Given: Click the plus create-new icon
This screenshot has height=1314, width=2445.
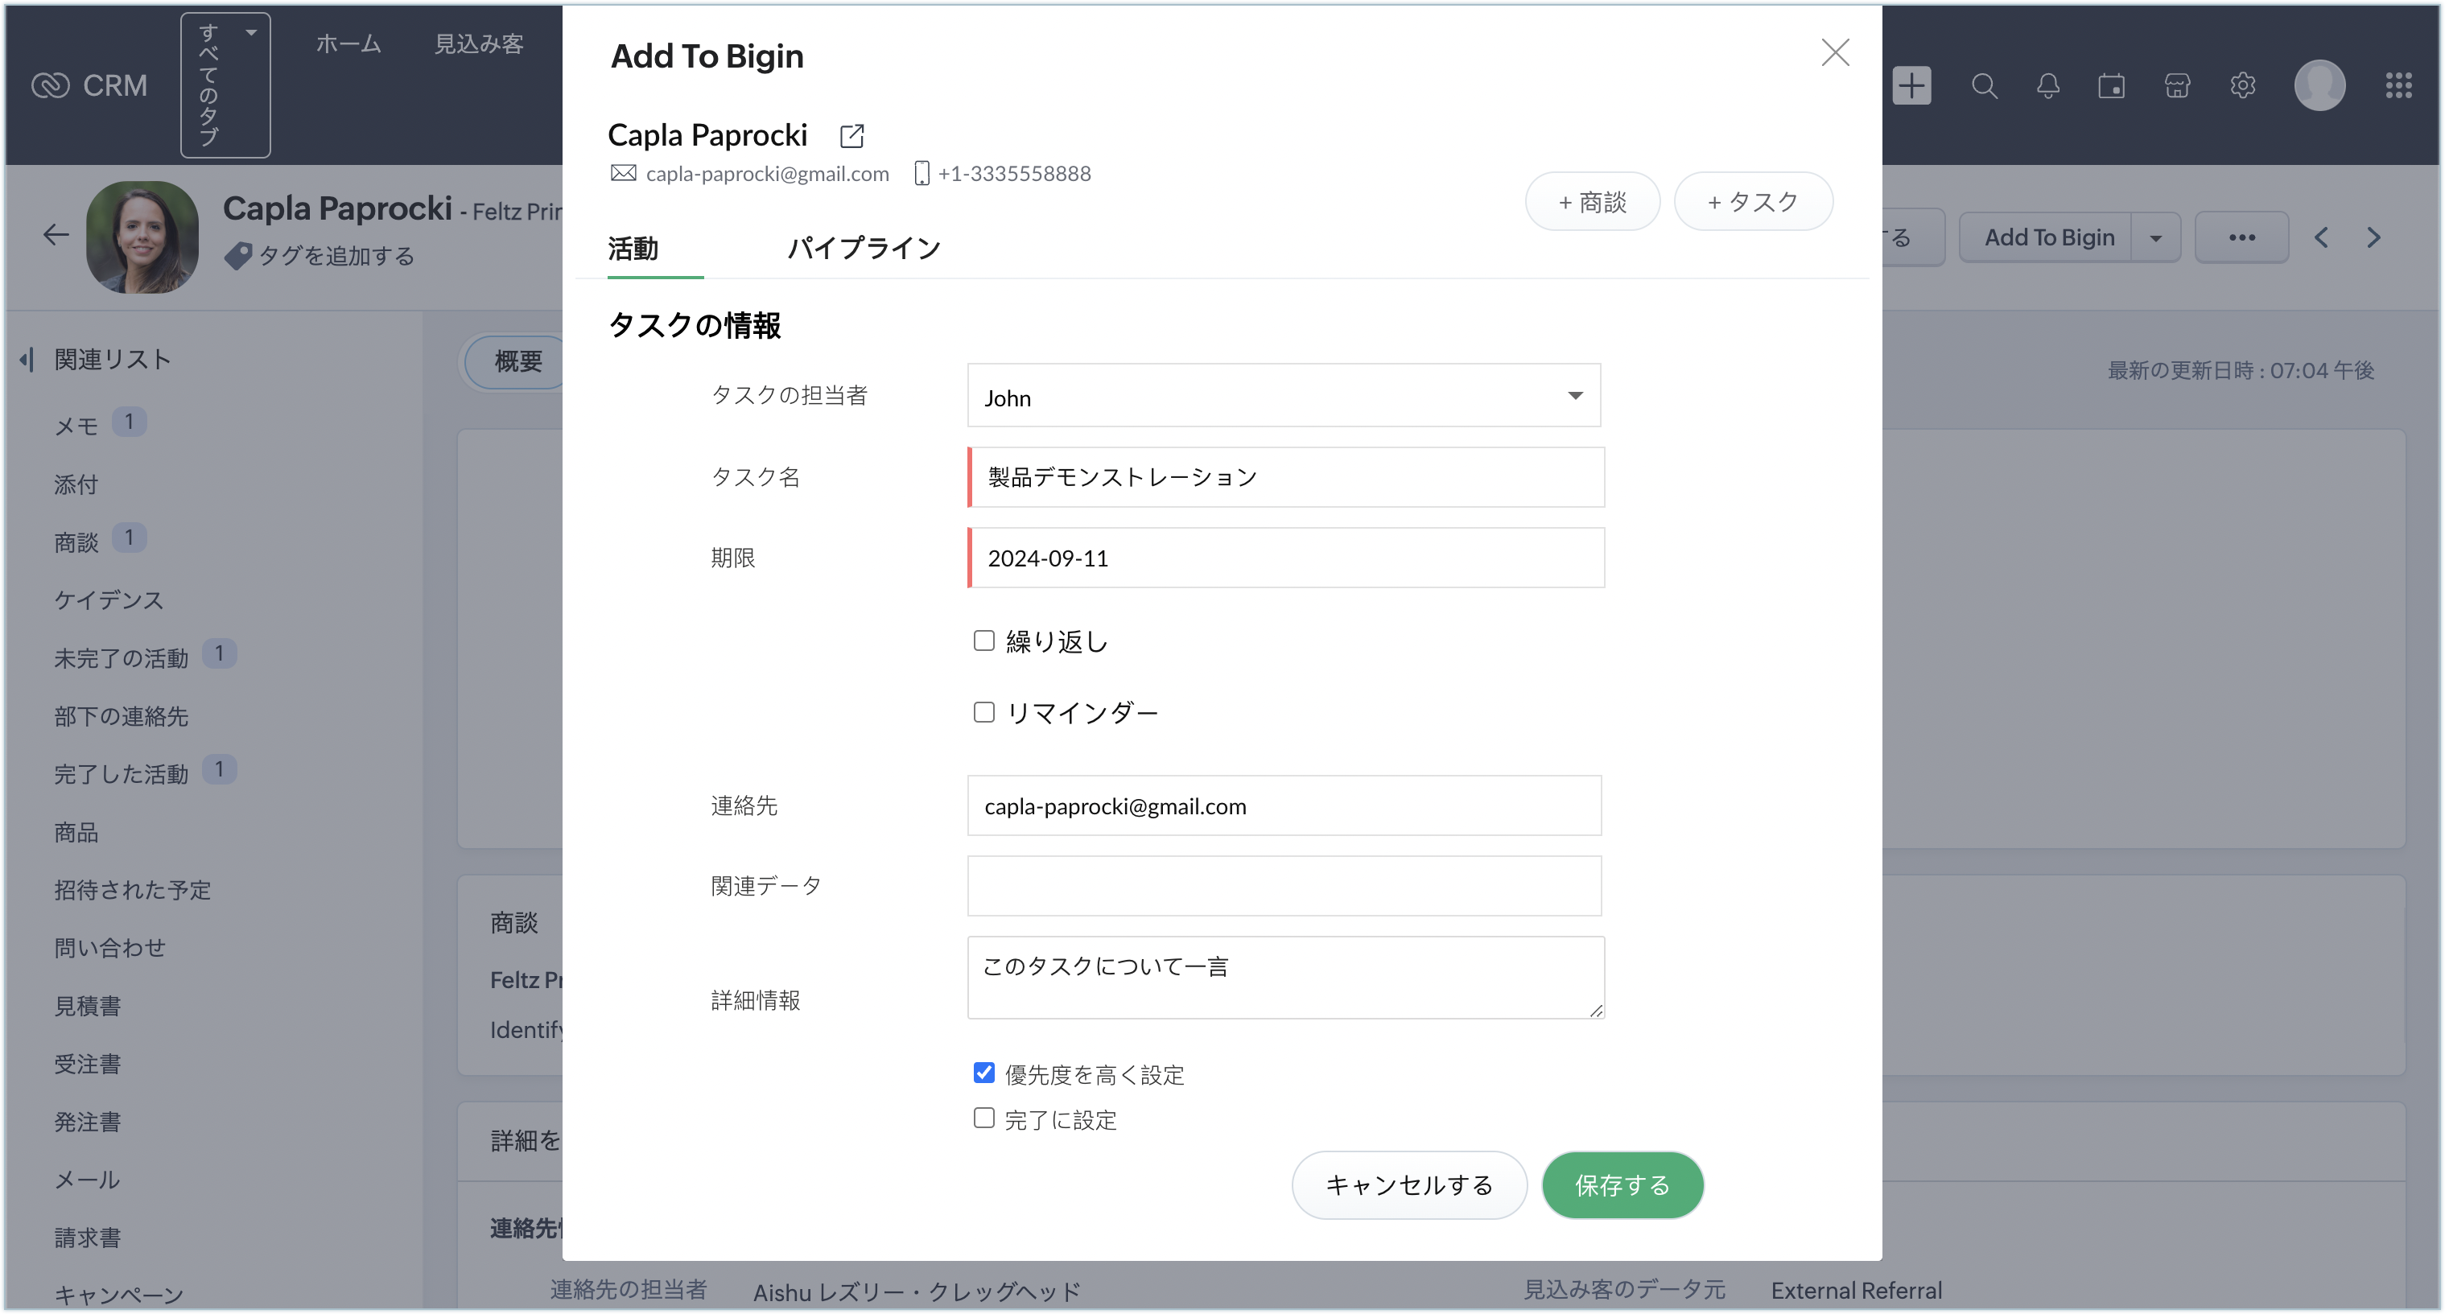Looking at the screenshot, I should click(1911, 86).
